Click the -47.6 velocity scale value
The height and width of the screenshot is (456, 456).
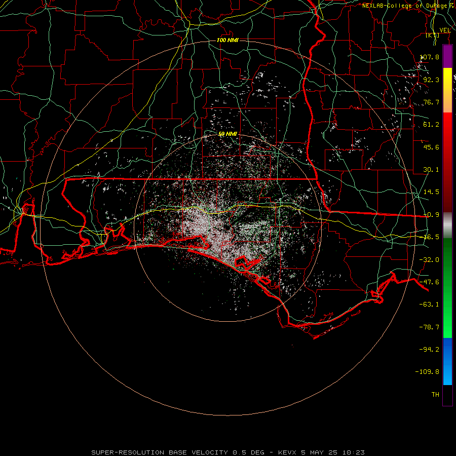pos(430,282)
